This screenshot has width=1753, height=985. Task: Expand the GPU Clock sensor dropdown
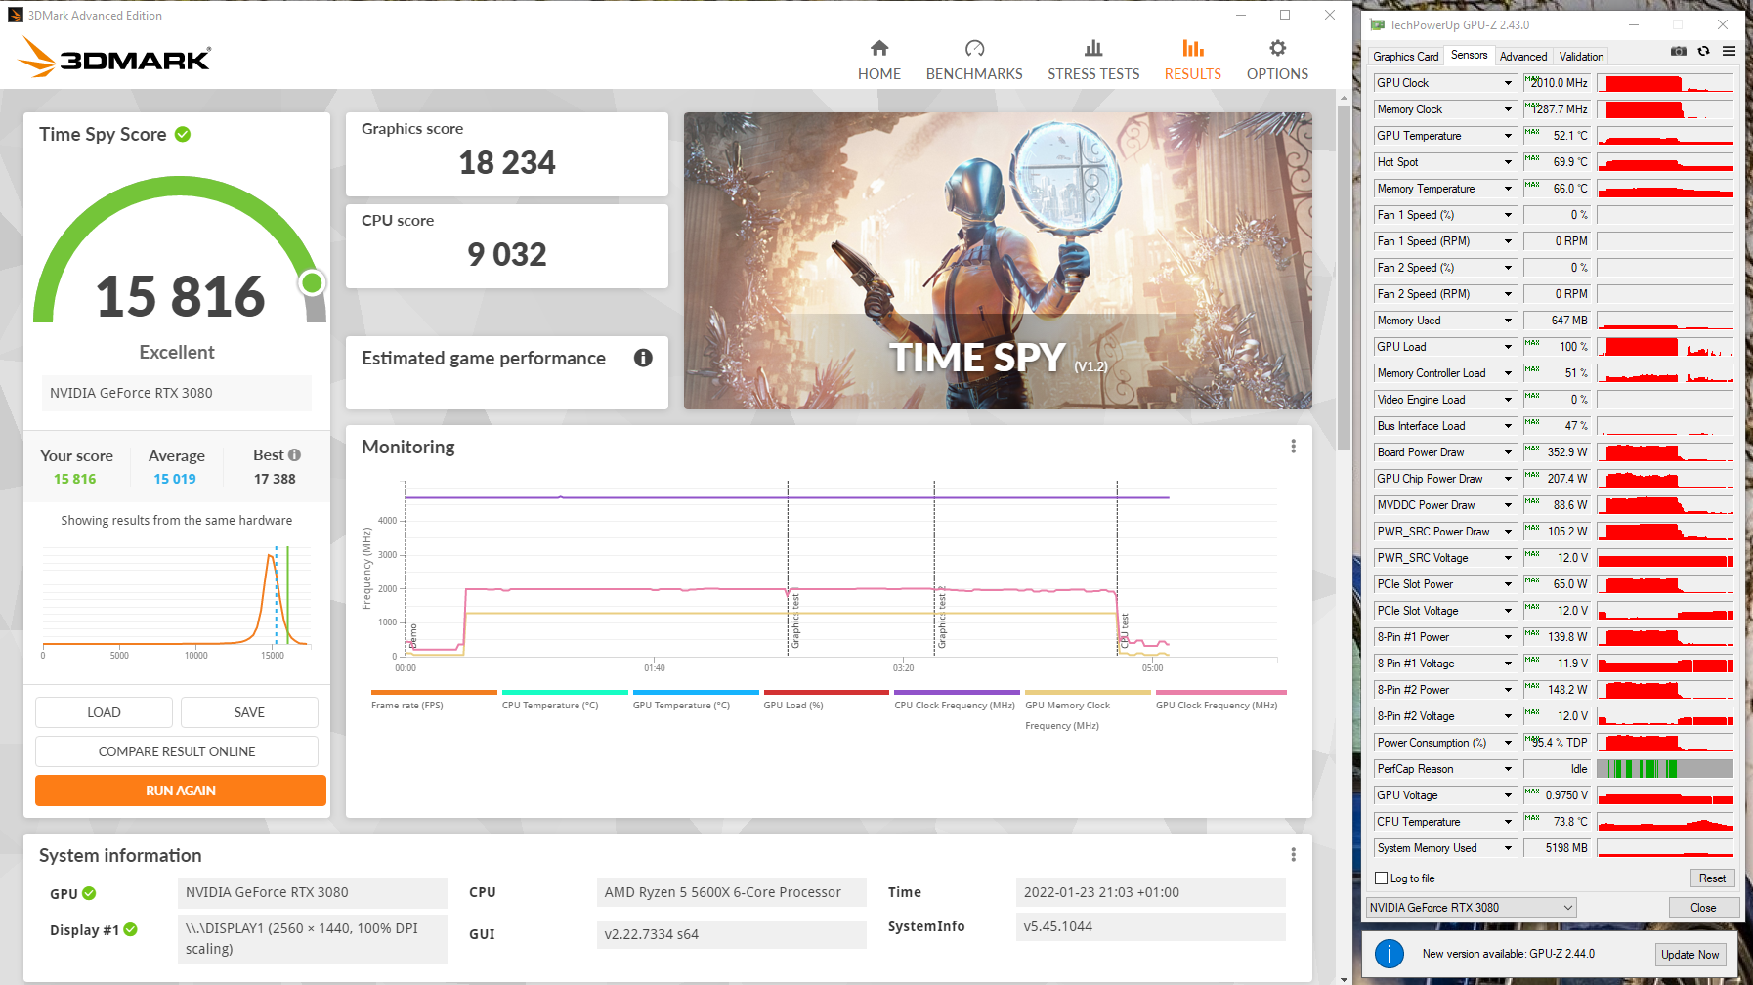tap(1508, 83)
